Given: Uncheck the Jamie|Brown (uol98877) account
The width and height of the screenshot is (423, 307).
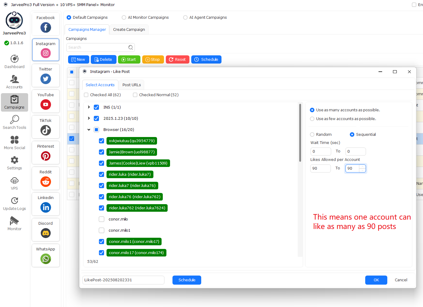Looking at the screenshot, I should (x=102, y=152).
